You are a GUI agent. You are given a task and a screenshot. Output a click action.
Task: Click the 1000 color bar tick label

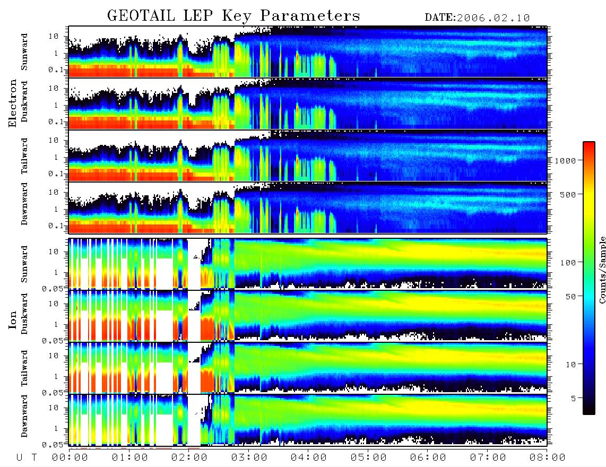(566, 160)
